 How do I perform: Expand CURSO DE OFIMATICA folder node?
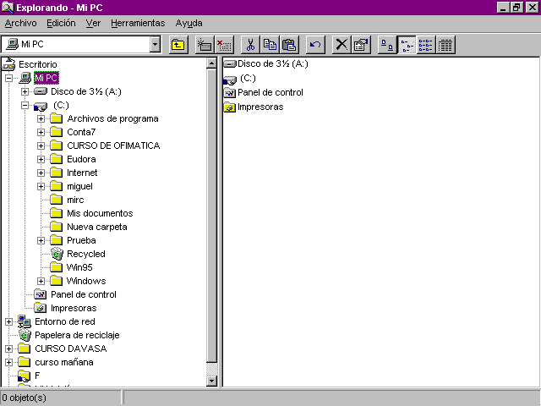click(x=41, y=145)
